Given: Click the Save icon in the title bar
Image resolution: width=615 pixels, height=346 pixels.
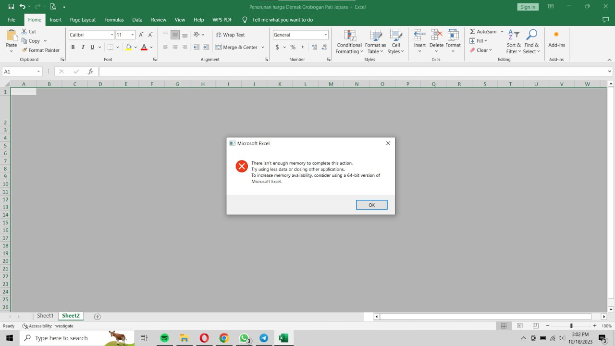Looking at the screenshot, I should pyautogui.click(x=11, y=7).
